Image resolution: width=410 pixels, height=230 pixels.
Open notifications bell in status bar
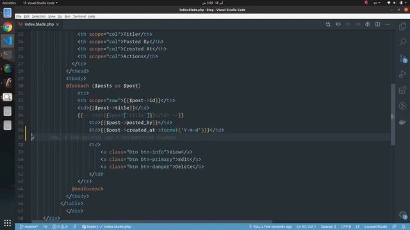tap(404, 227)
